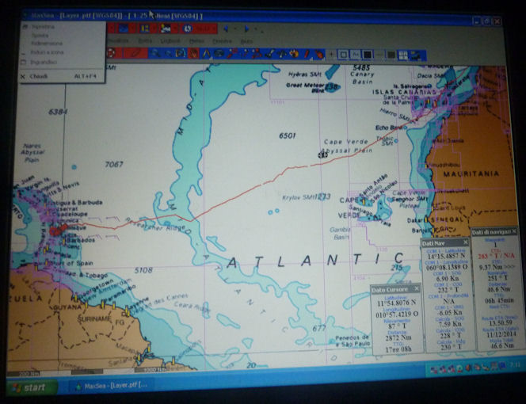Click the last icon in the drawing toolbar

click(417, 55)
